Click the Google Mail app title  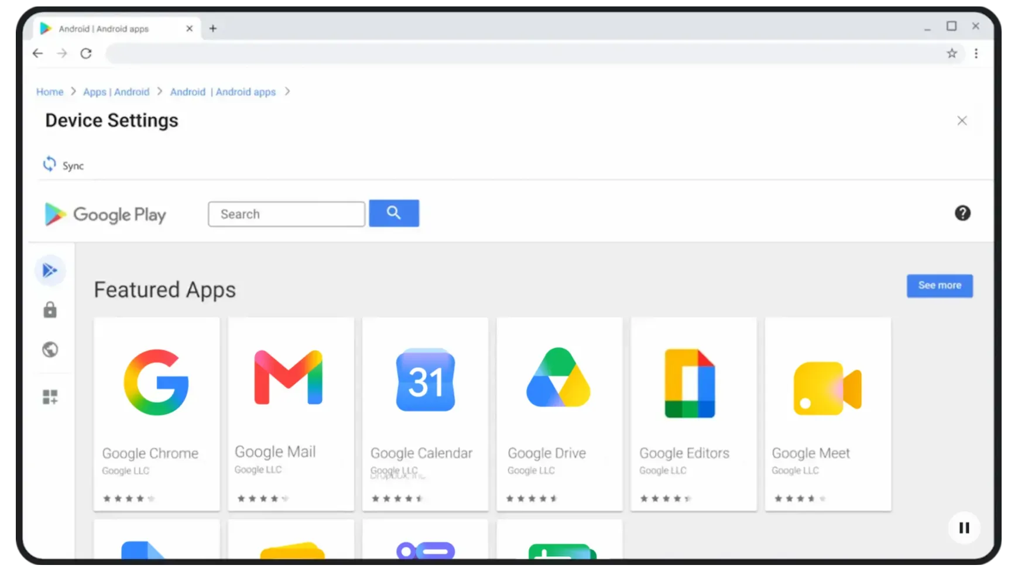tap(275, 452)
